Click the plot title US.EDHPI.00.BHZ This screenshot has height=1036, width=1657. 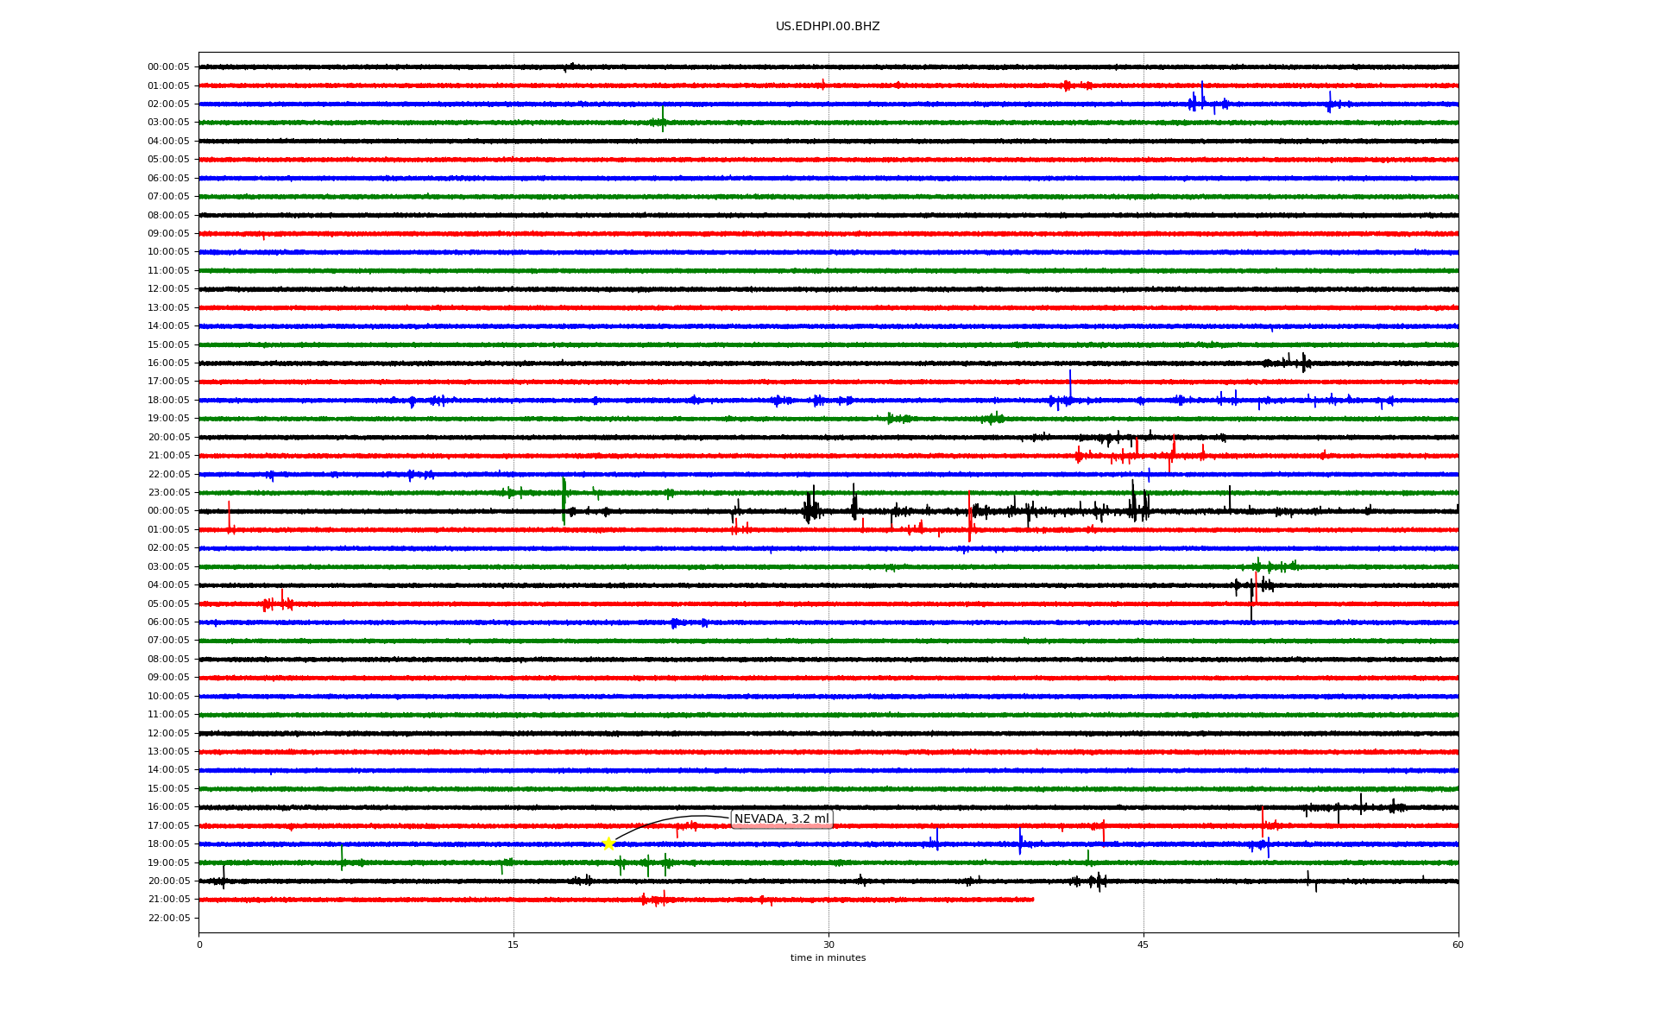(827, 27)
